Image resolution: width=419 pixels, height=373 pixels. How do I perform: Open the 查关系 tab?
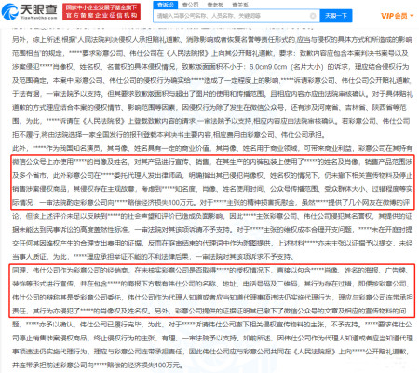240,5
